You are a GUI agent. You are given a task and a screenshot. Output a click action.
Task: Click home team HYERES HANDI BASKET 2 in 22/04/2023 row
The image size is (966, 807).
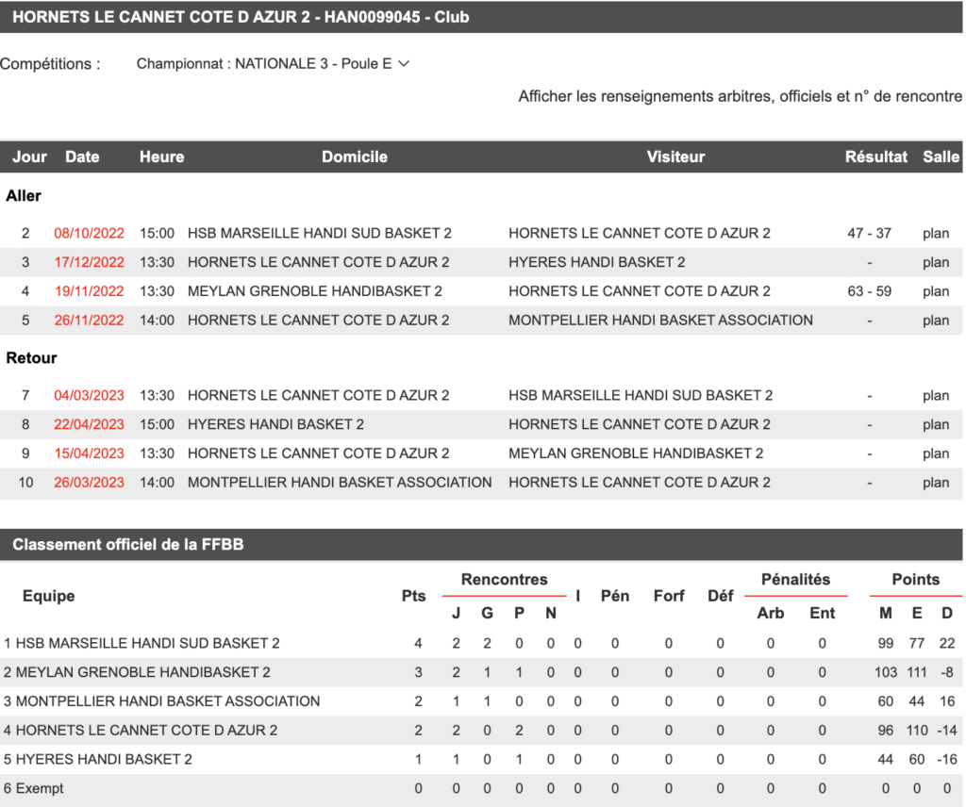point(275,424)
